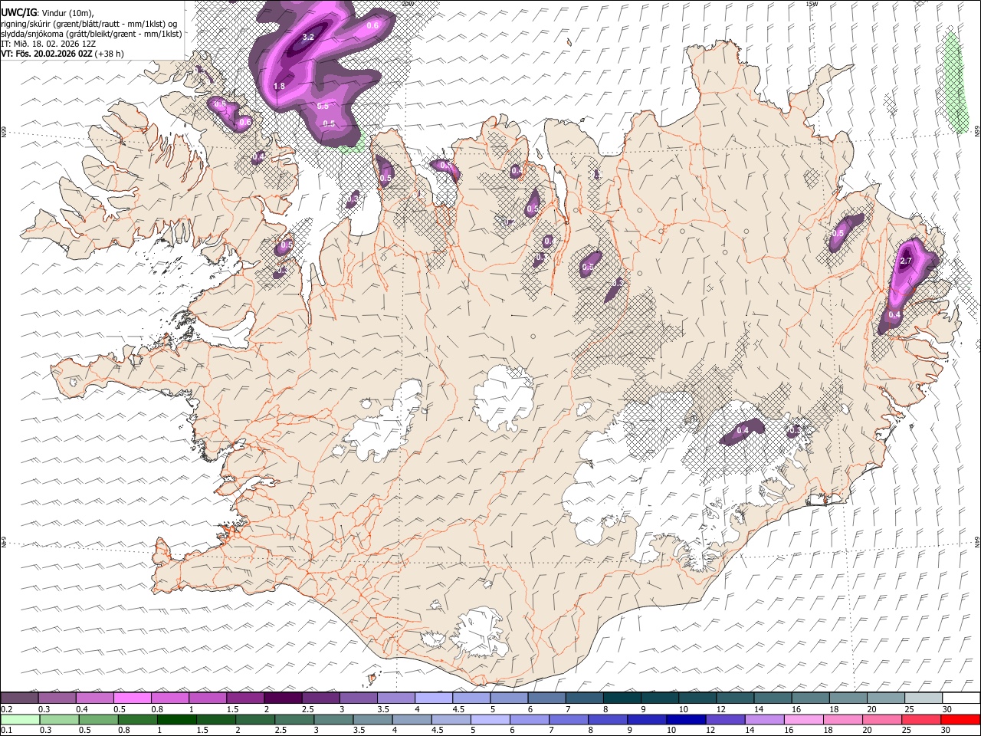Viewport: 981px width, 736px height.
Task: Click the 0.4 label below the 2.7 cell
Action: (x=894, y=315)
